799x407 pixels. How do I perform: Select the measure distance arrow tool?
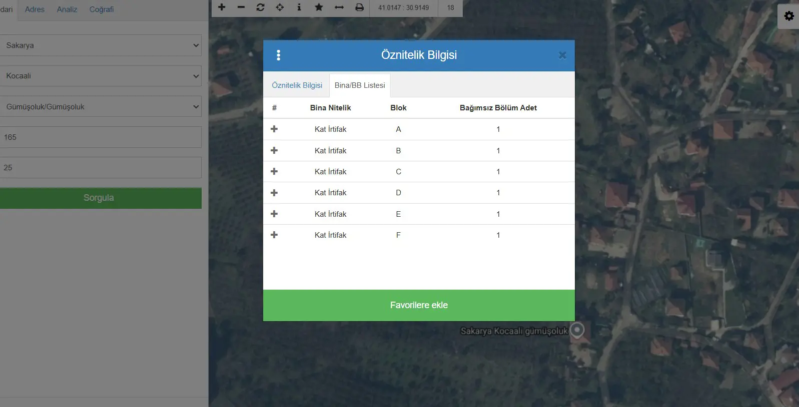click(339, 7)
